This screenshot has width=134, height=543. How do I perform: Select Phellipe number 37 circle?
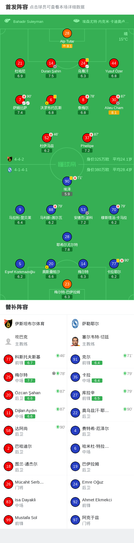point(87,138)
